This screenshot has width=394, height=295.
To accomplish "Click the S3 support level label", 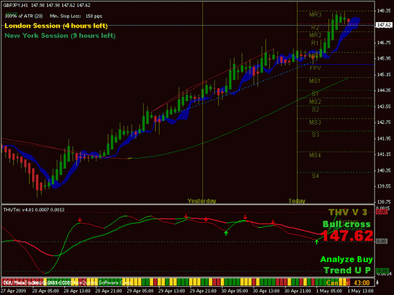I will tap(315, 135).
